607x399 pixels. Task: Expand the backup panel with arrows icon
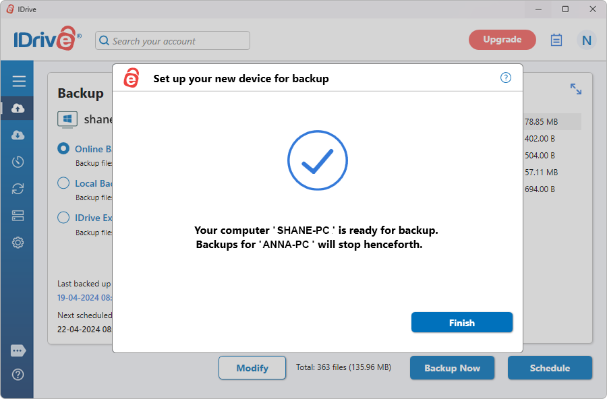[575, 89]
